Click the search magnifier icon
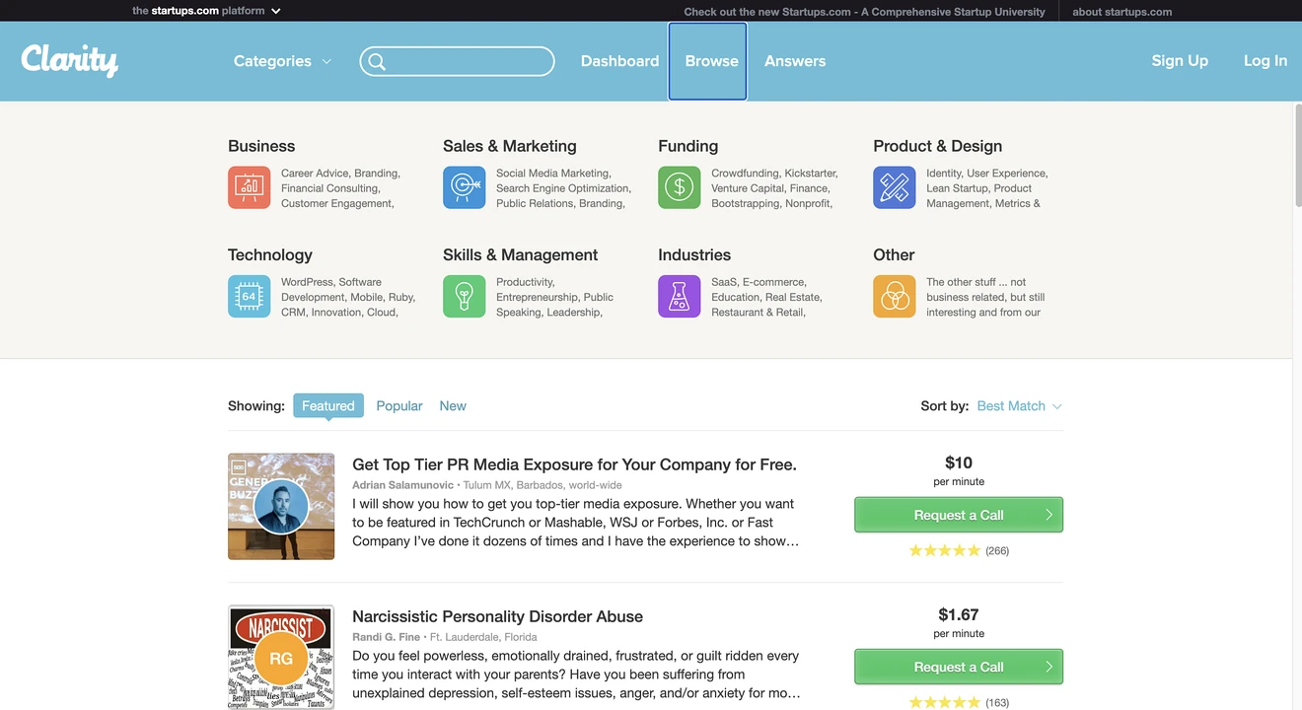This screenshot has height=710, width=1302. pos(377,61)
